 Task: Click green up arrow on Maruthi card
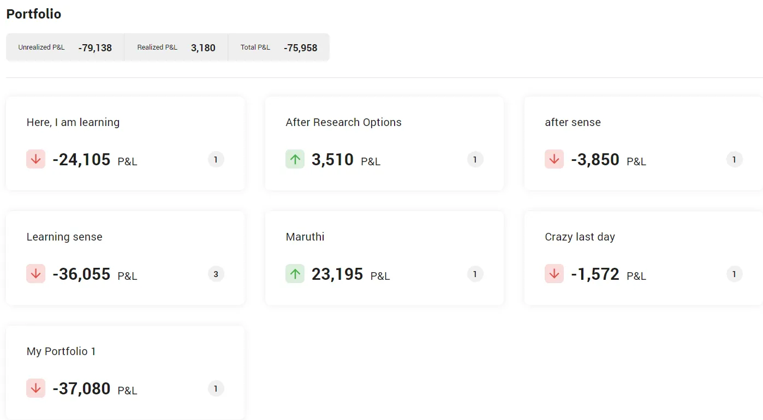pyautogui.click(x=295, y=274)
